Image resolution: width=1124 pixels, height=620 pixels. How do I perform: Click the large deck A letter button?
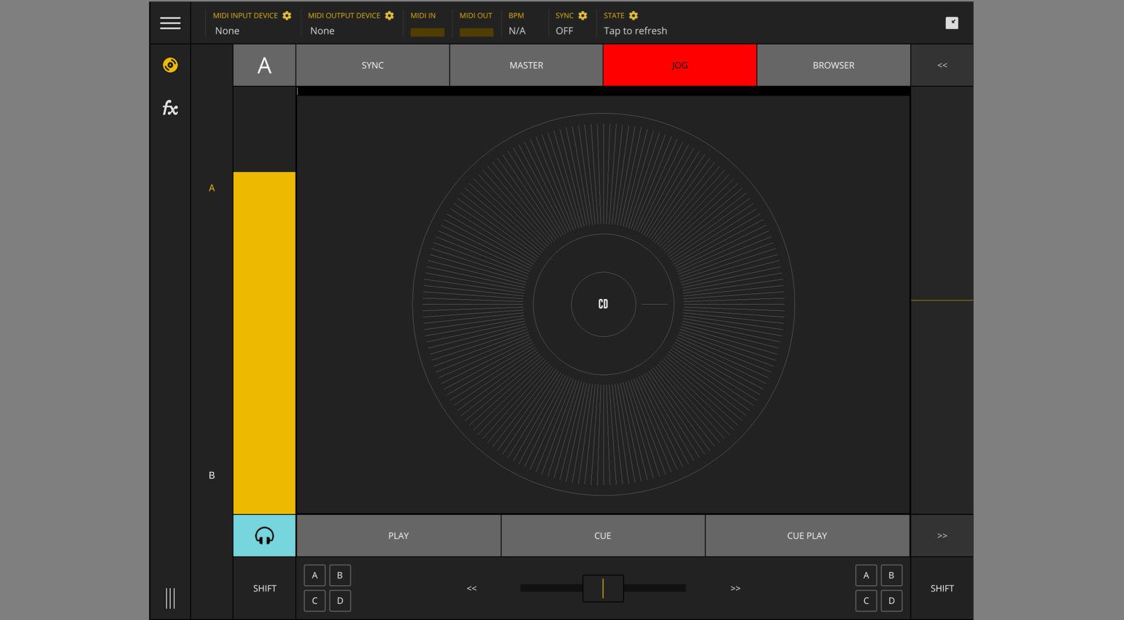click(264, 65)
